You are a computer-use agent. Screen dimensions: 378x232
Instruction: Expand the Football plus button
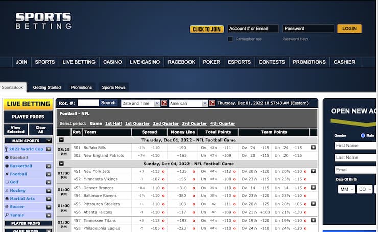pos(49,174)
